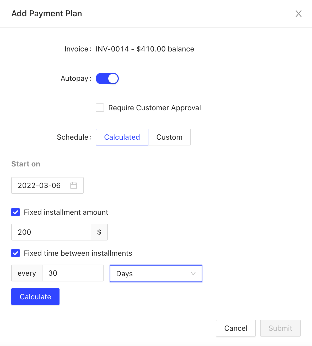
Task: Uncheck the Fixed installment amount checkbox
Action: [15, 212]
